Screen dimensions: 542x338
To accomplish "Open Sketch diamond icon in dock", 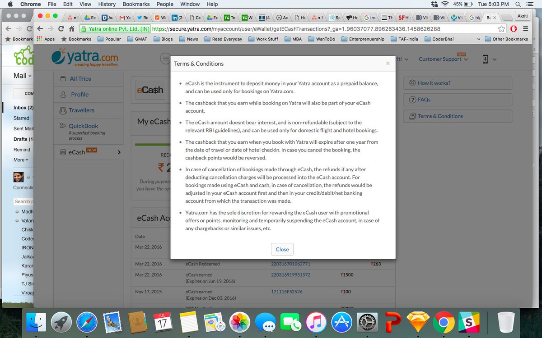I will coord(418,322).
